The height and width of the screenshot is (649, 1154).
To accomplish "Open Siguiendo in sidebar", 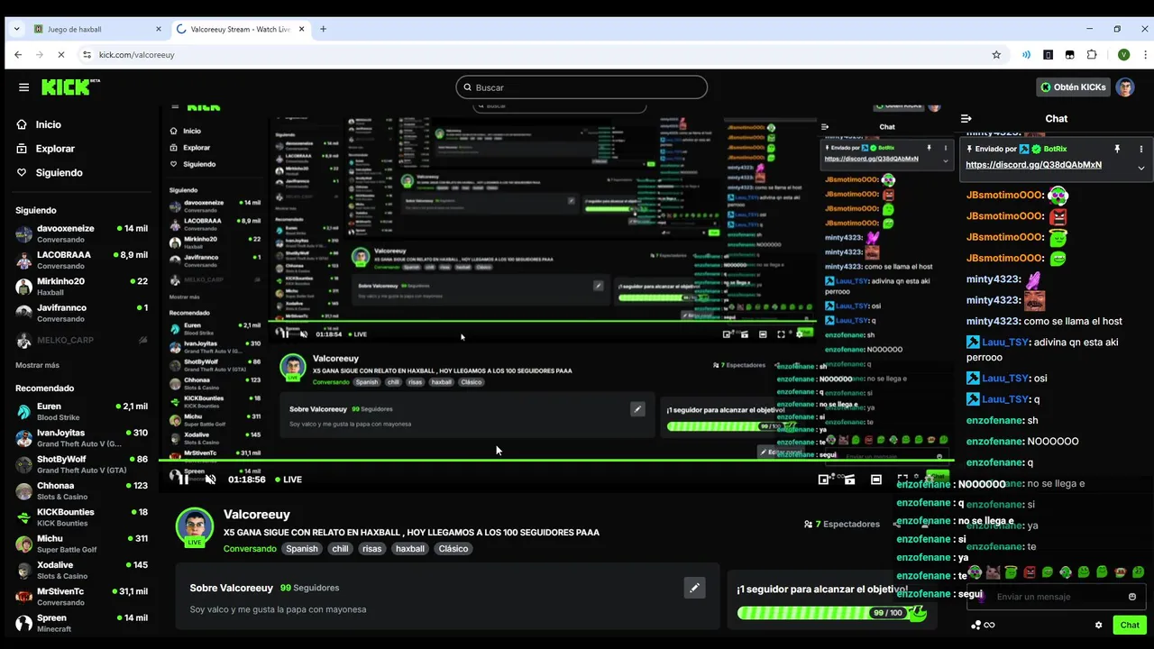I will point(50,172).
